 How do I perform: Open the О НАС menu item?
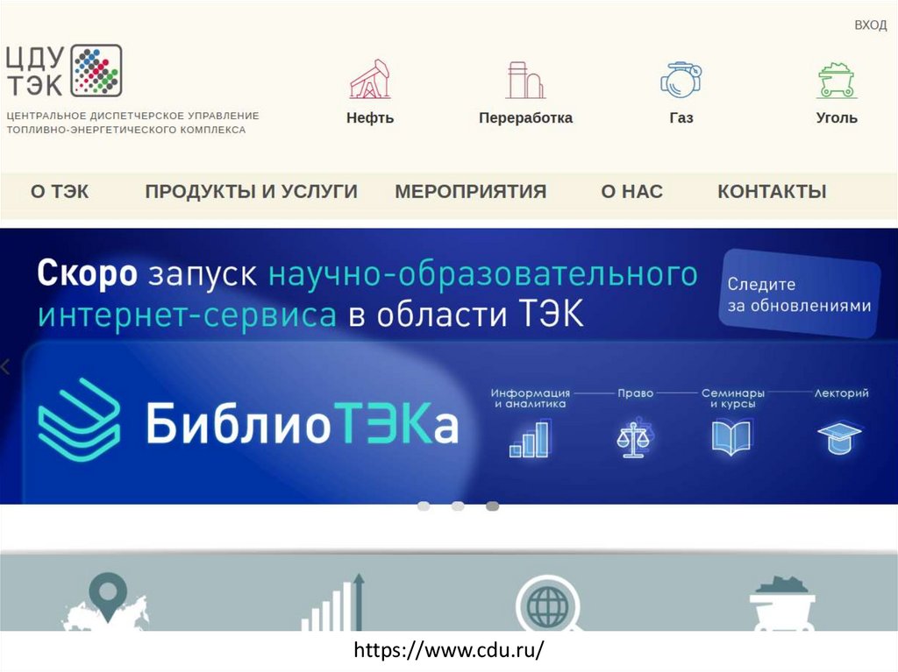click(x=631, y=191)
